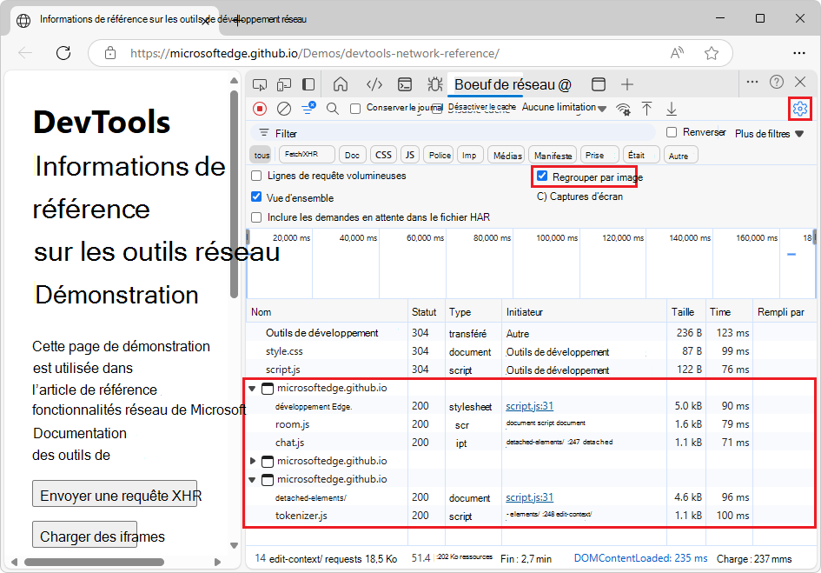Toggle the network filter funnel icon
Image resolution: width=821 pixels, height=573 pixels.
click(308, 108)
